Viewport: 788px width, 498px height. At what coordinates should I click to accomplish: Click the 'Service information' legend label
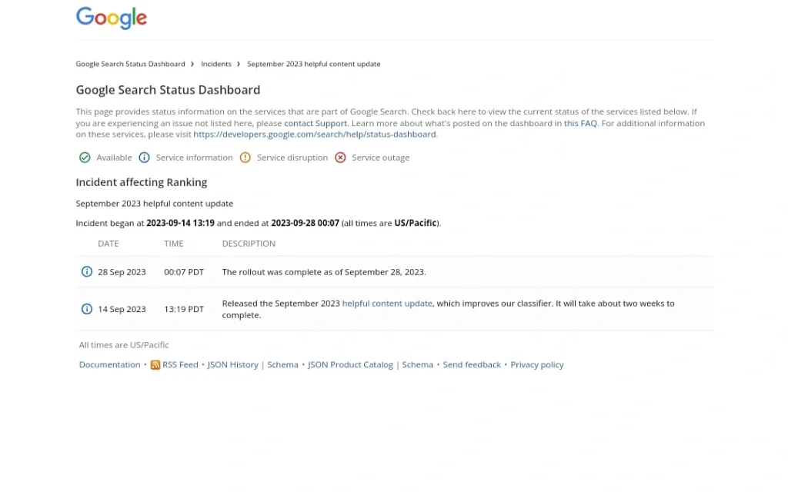click(x=195, y=158)
